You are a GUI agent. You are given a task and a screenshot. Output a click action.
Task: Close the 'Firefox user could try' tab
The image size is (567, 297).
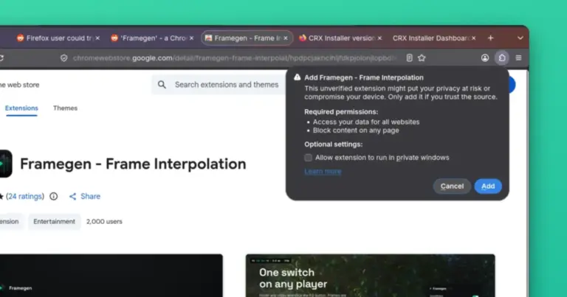coord(97,38)
